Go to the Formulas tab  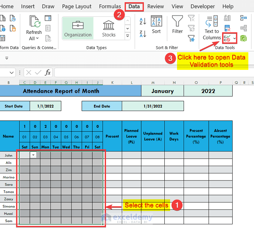point(110,7)
